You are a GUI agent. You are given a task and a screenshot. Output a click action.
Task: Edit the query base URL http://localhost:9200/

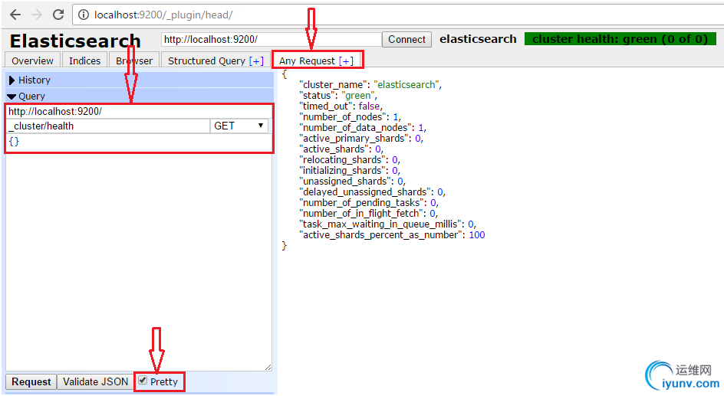[138, 112]
